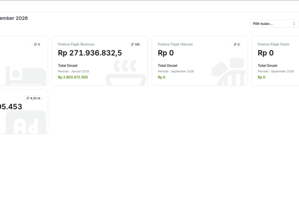The height and width of the screenshot is (224, 299).
Task: Click Total Omzet label on Parkir card
Action: click(267, 65)
